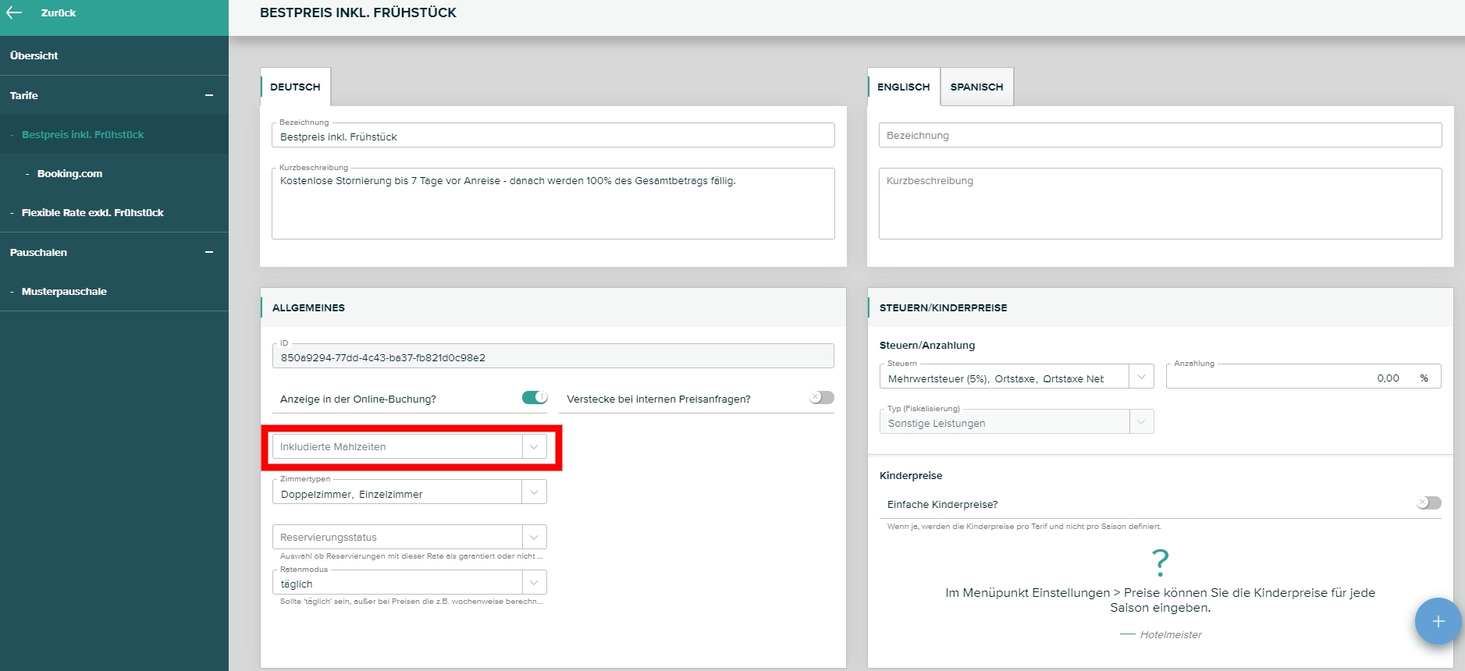Viewport: 1465px width, 671px height.
Task: Expand the Zimmertypen dropdown
Action: click(x=534, y=492)
